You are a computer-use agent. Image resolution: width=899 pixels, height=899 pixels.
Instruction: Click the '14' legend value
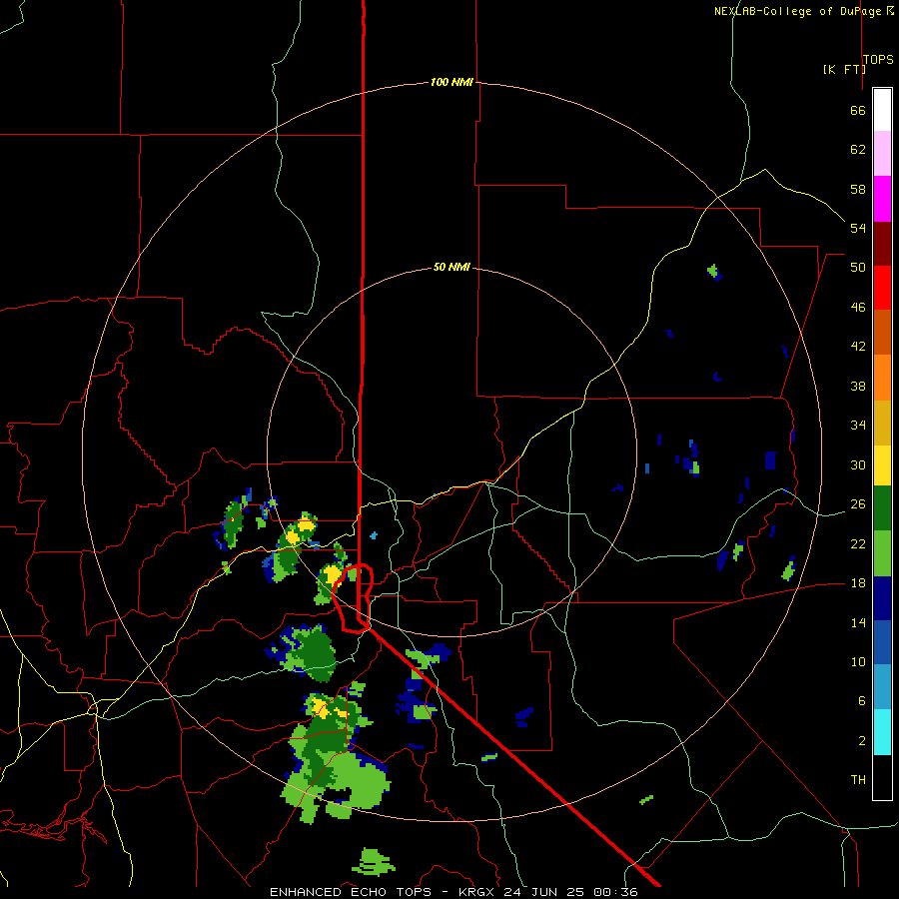point(858,622)
